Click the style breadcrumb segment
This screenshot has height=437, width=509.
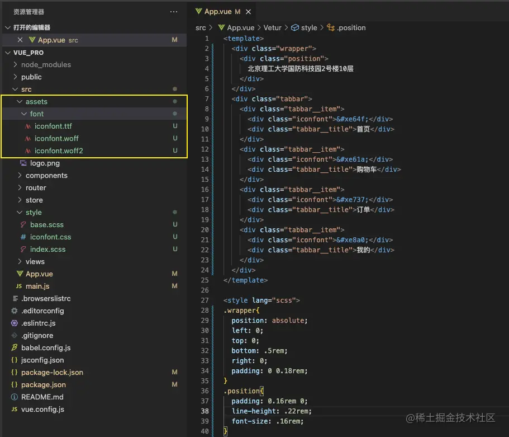tap(309, 28)
